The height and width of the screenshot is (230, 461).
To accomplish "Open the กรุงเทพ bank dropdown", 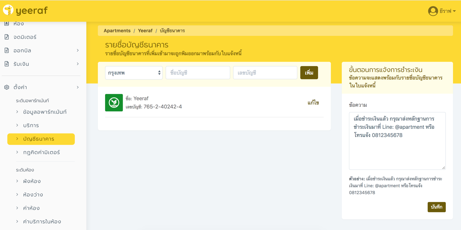I will pyautogui.click(x=134, y=73).
